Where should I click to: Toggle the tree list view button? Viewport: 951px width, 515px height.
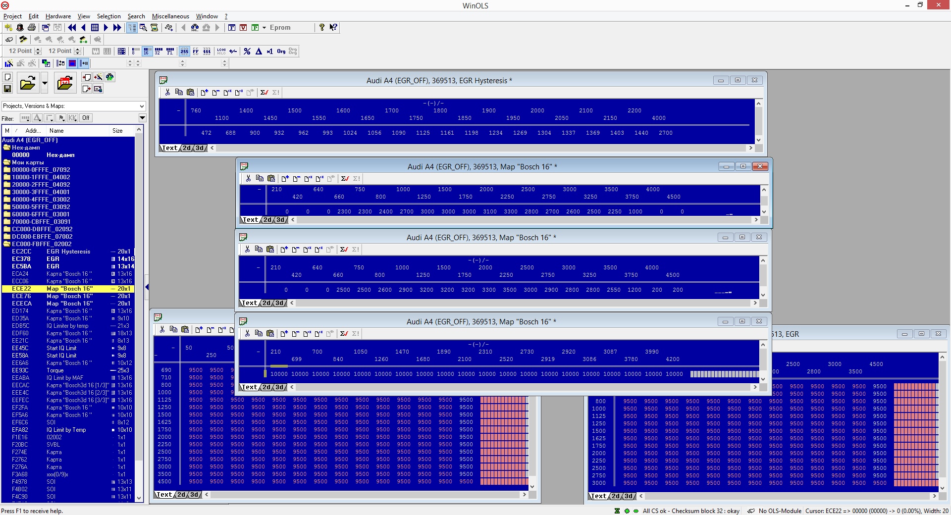point(132,28)
